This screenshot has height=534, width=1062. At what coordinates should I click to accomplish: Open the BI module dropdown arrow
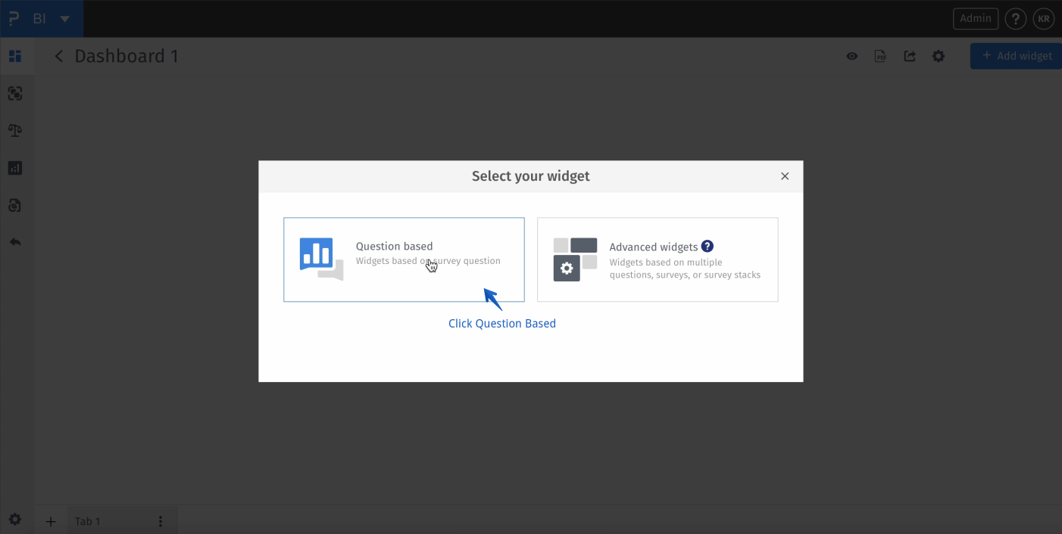click(x=64, y=18)
